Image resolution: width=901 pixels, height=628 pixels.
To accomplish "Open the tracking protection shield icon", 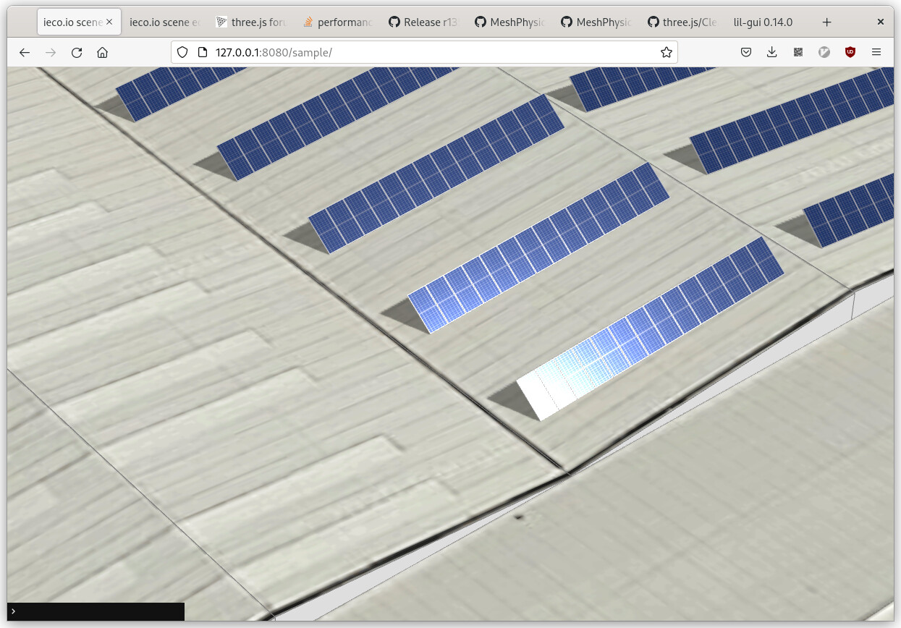I will pyautogui.click(x=182, y=52).
